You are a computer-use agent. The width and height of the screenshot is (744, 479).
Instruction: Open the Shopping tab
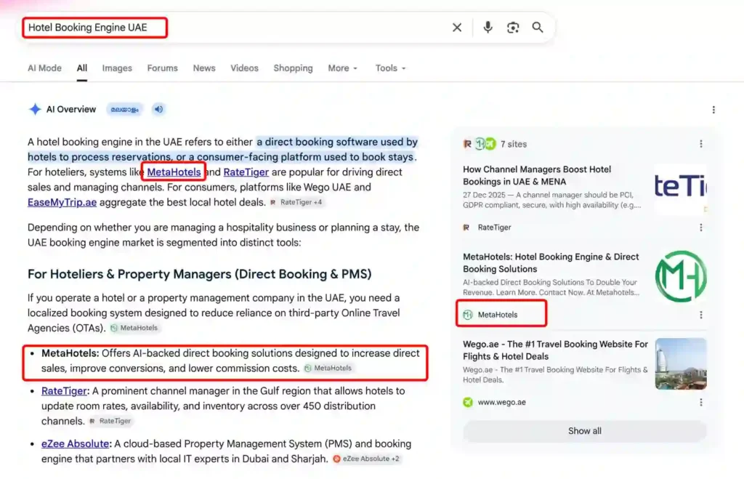(x=294, y=68)
